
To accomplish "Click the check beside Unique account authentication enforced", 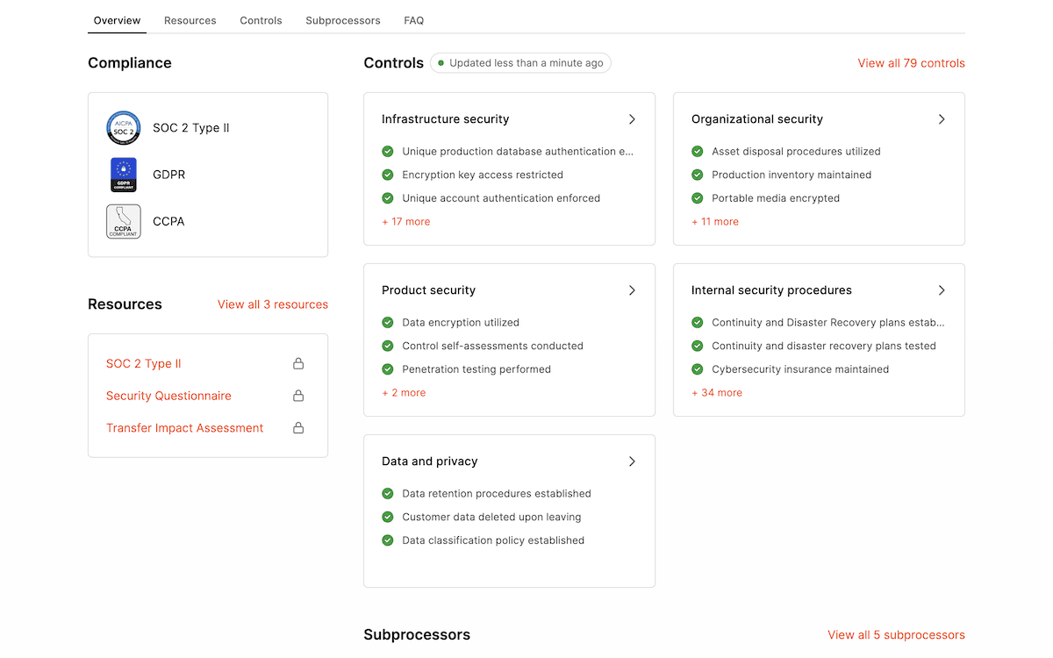I will [x=387, y=198].
